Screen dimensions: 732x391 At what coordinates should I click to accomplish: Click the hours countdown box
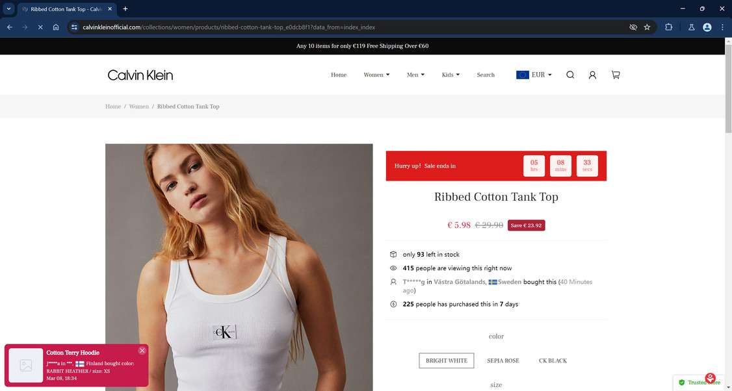pos(534,166)
